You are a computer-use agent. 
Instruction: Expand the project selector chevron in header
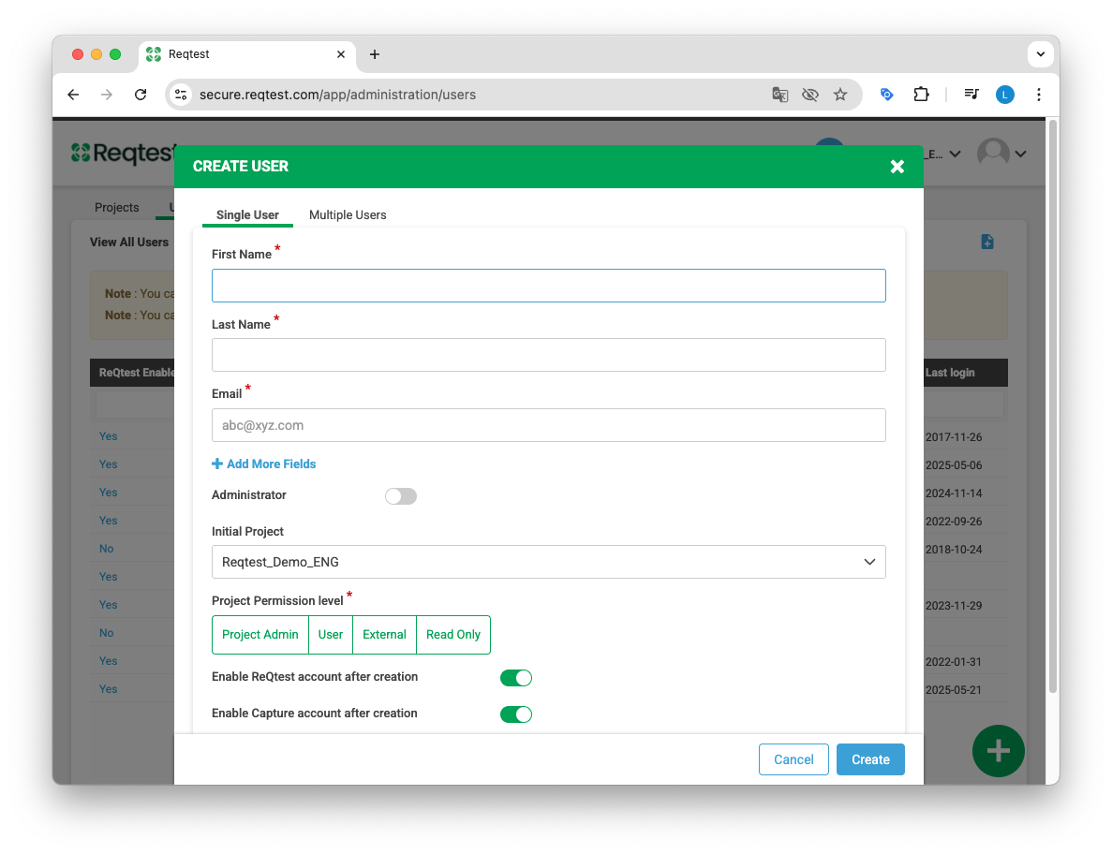point(956,154)
